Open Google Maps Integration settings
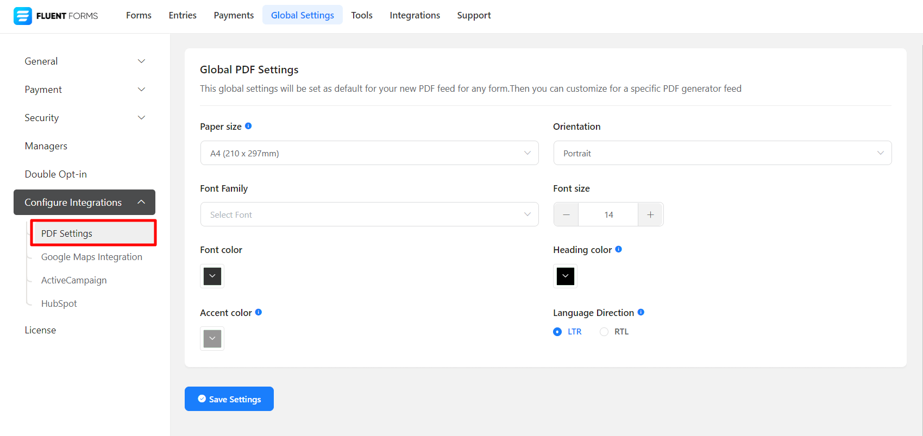The height and width of the screenshot is (436, 923). coord(92,257)
